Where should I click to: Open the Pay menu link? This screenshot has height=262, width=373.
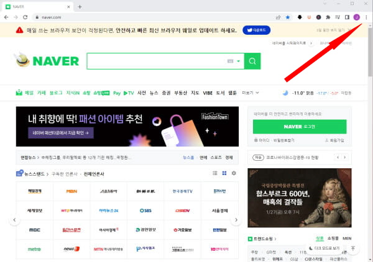[x=117, y=93]
